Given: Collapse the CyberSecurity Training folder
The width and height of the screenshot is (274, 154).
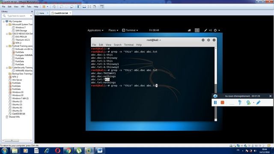Looking at the screenshot, I should pos(7,68).
